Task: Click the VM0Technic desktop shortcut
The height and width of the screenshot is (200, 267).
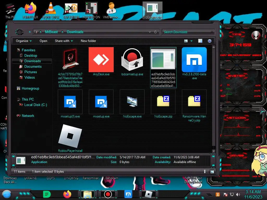Action: tap(112, 11)
